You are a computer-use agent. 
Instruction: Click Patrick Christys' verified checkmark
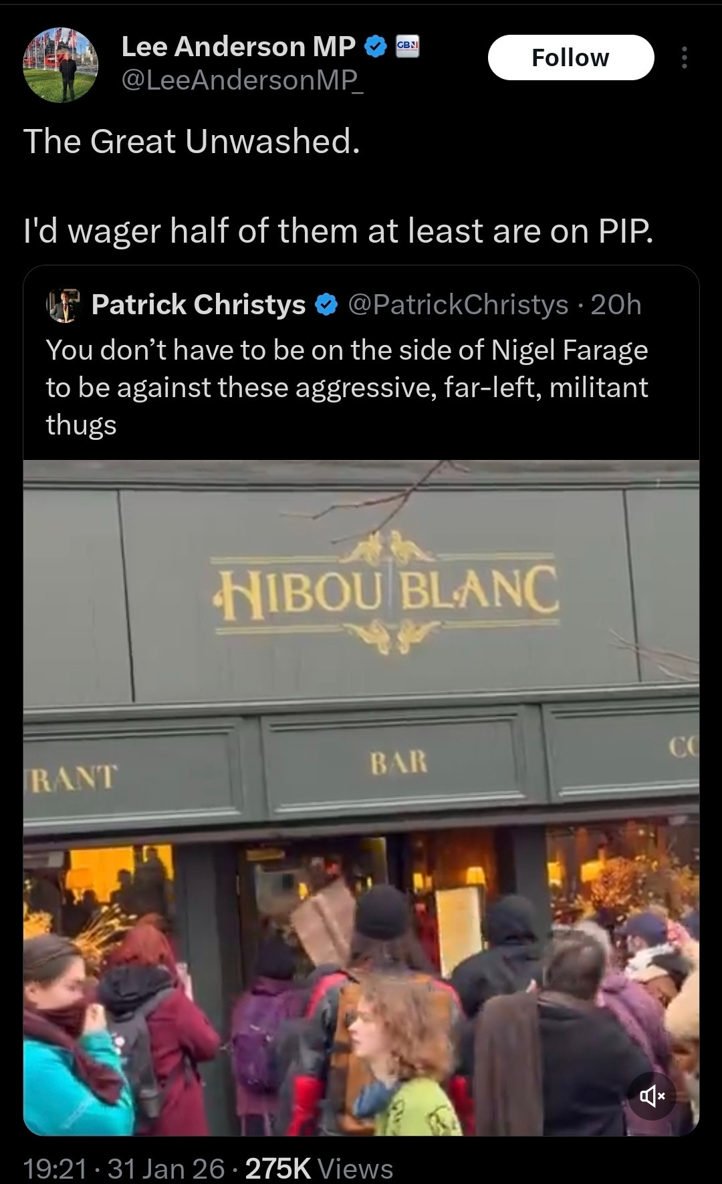click(x=326, y=306)
